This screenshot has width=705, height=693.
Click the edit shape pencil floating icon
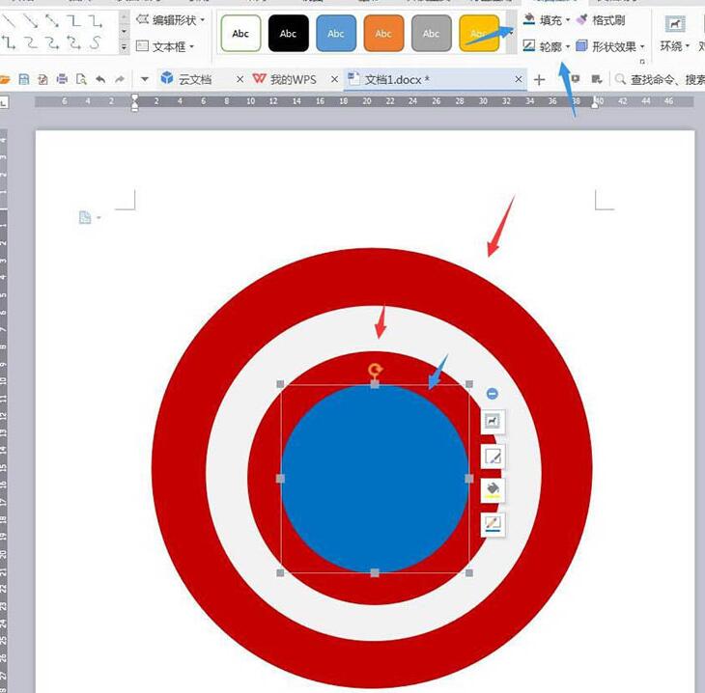[x=493, y=456]
